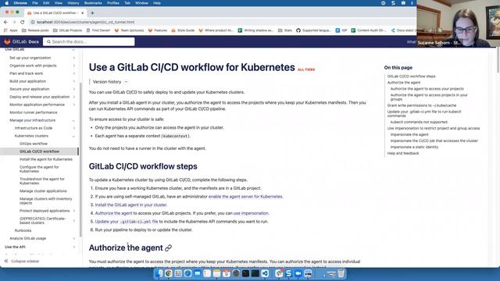Click the Chrome back arrow
Screen dimensions: 500x281
[x=5, y=22]
